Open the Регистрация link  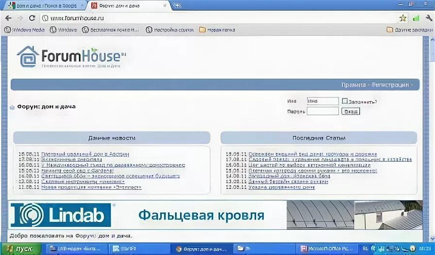[390, 85]
